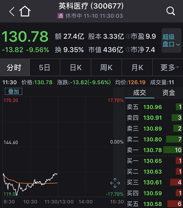The height and width of the screenshot is (208, 183).
Task: Tap the 144.60 mid price axis label
Action: (x=11, y=142)
